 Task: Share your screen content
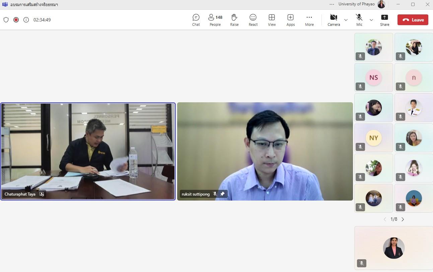pyautogui.click(x=385, y=20)
